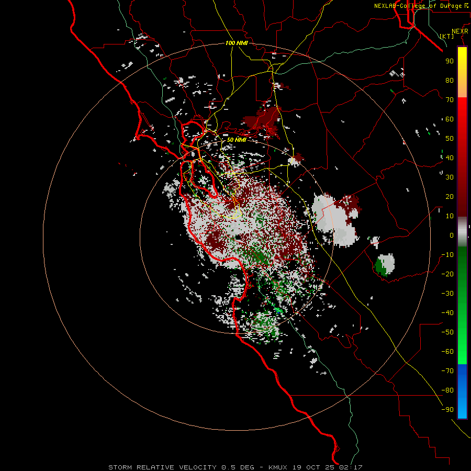The width and height of the screenshot is (471, 471).
Task: Click the positive 40 scale label
Action: [x=450, y=158]
